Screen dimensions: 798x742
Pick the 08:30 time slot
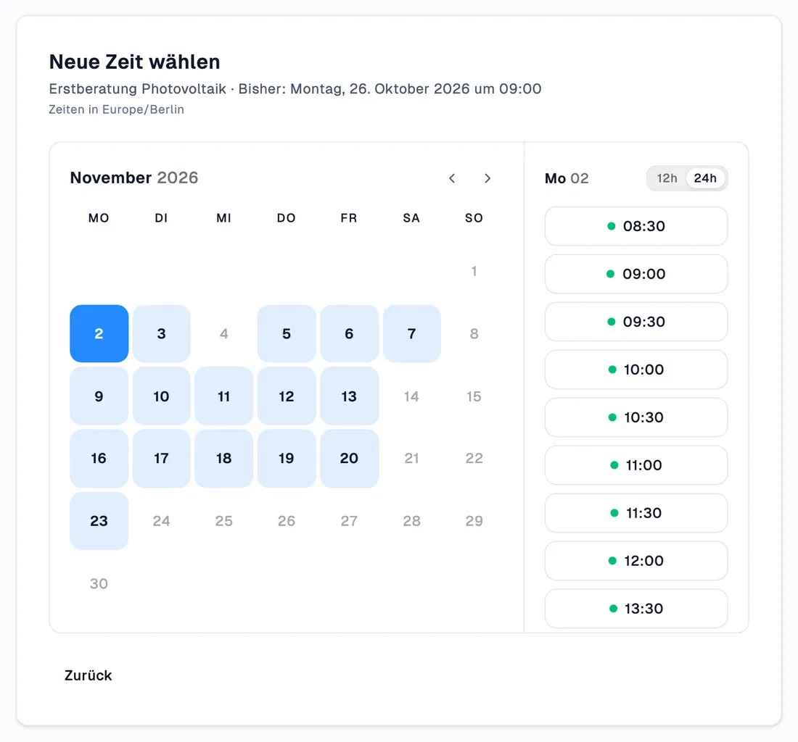[x=636, y=226]
